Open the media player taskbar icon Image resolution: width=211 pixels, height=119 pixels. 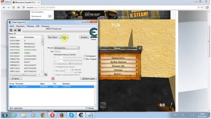tap(33, 115)
